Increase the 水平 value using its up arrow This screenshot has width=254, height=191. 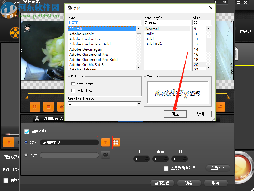148,157
